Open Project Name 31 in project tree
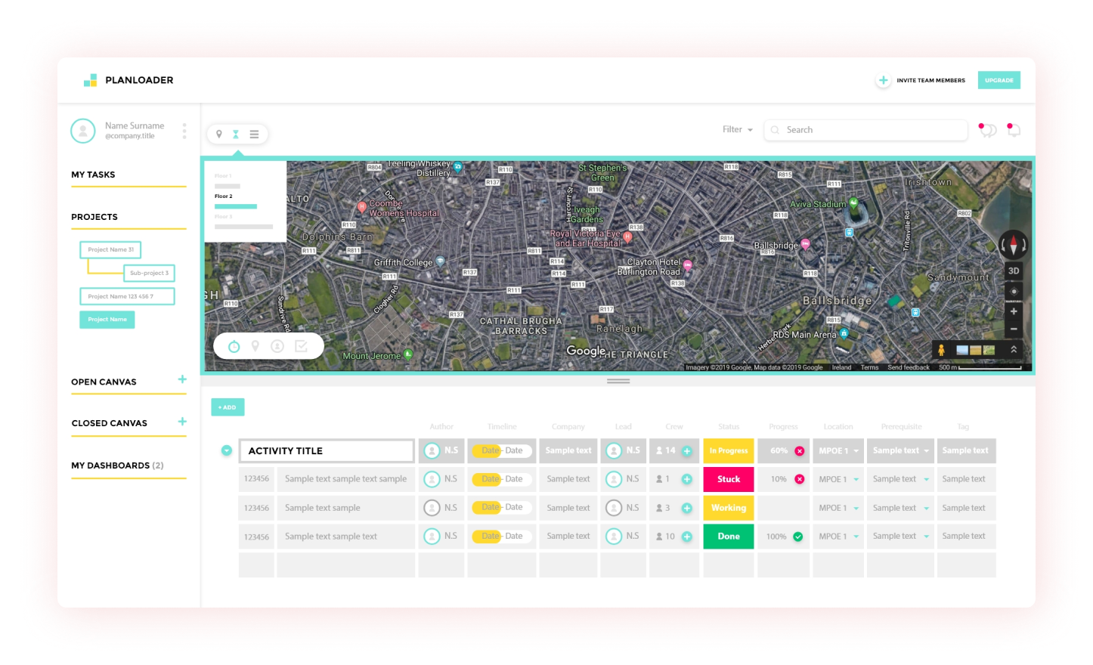The image size is (1093, 665). [x=110, y=249]
